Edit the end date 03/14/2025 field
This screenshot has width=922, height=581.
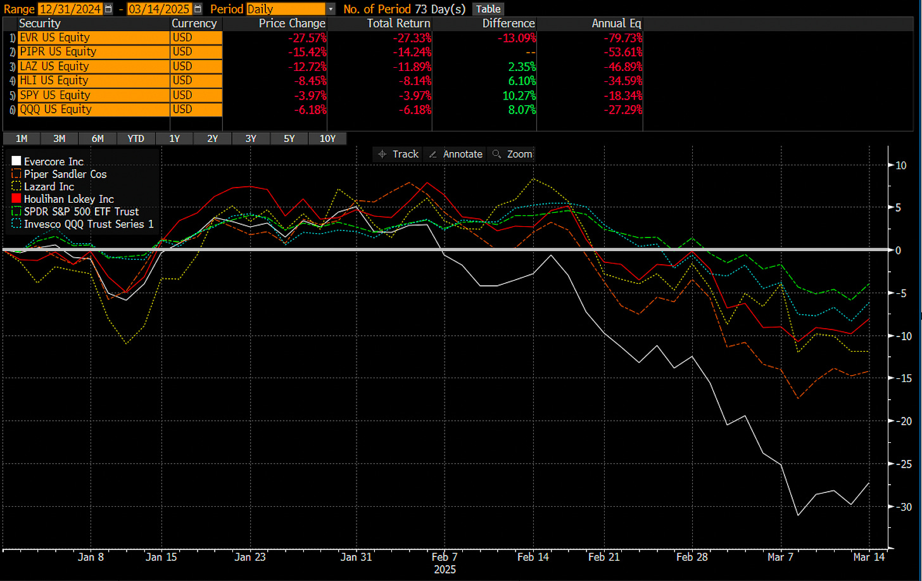(x=160, y=9)
